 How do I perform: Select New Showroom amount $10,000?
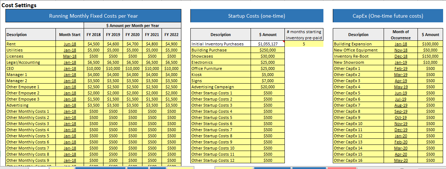[430, 62]
